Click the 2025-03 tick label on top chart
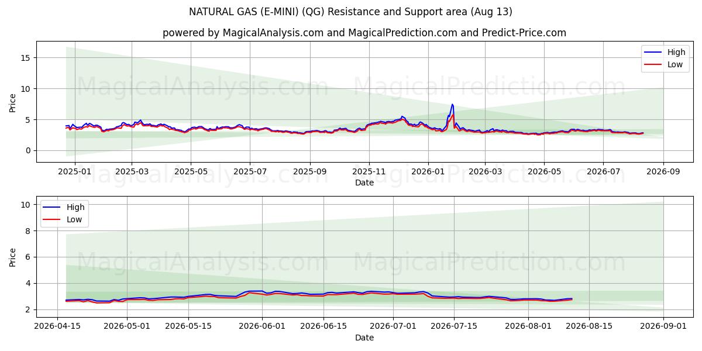Image resolution: width=702 pixels, height=351 pixels. tap(131, 171)
